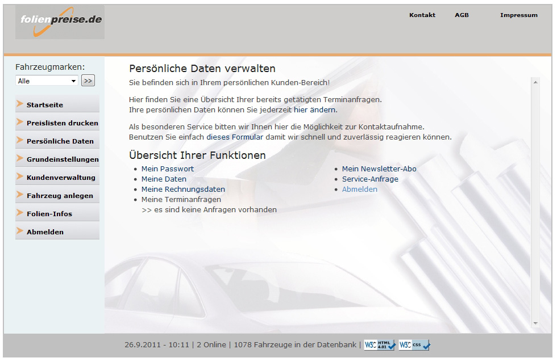Open Impressum in the top navigation
557x362 pixels.
pyautogui.click(x=518, y=15)
